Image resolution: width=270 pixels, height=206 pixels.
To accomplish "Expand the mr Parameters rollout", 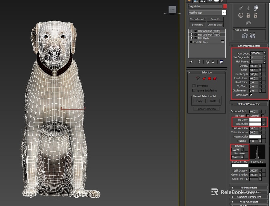I will tap(249, 188).
